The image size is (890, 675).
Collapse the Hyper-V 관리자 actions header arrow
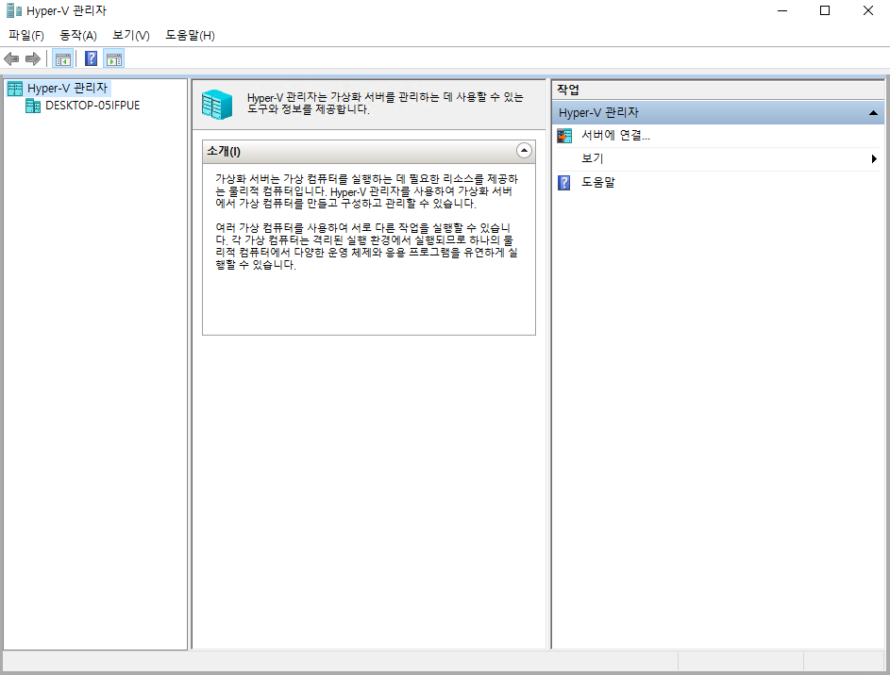pyautogui.click(x=873, y=113)
